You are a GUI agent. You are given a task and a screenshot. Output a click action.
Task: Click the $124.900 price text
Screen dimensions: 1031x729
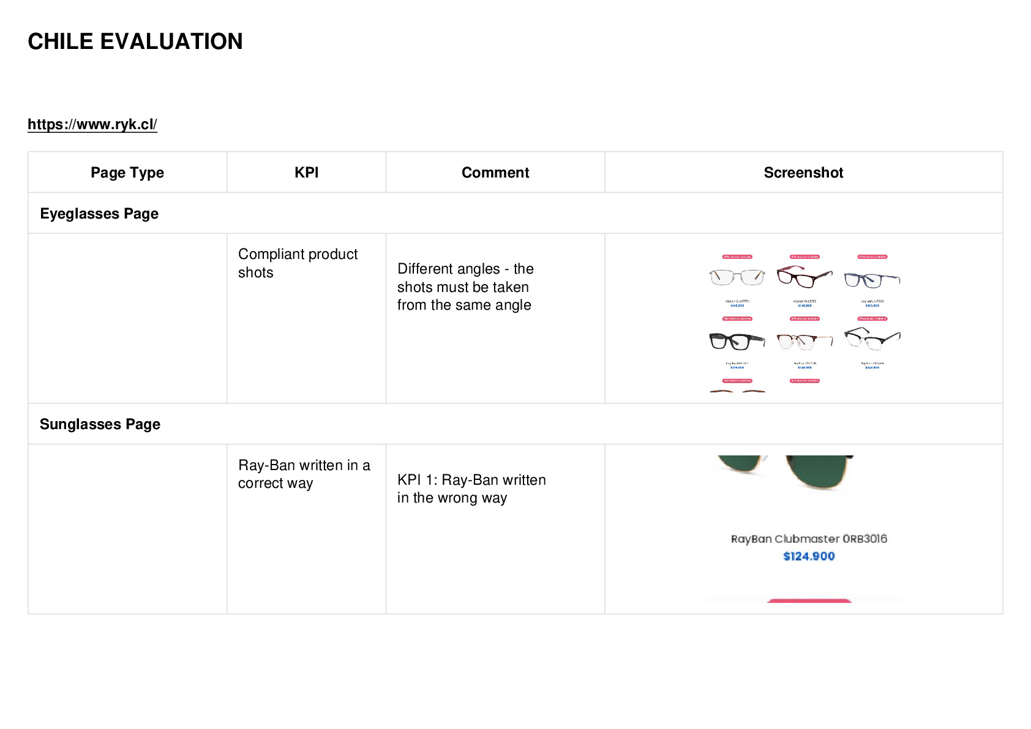[x=809, y=556]
